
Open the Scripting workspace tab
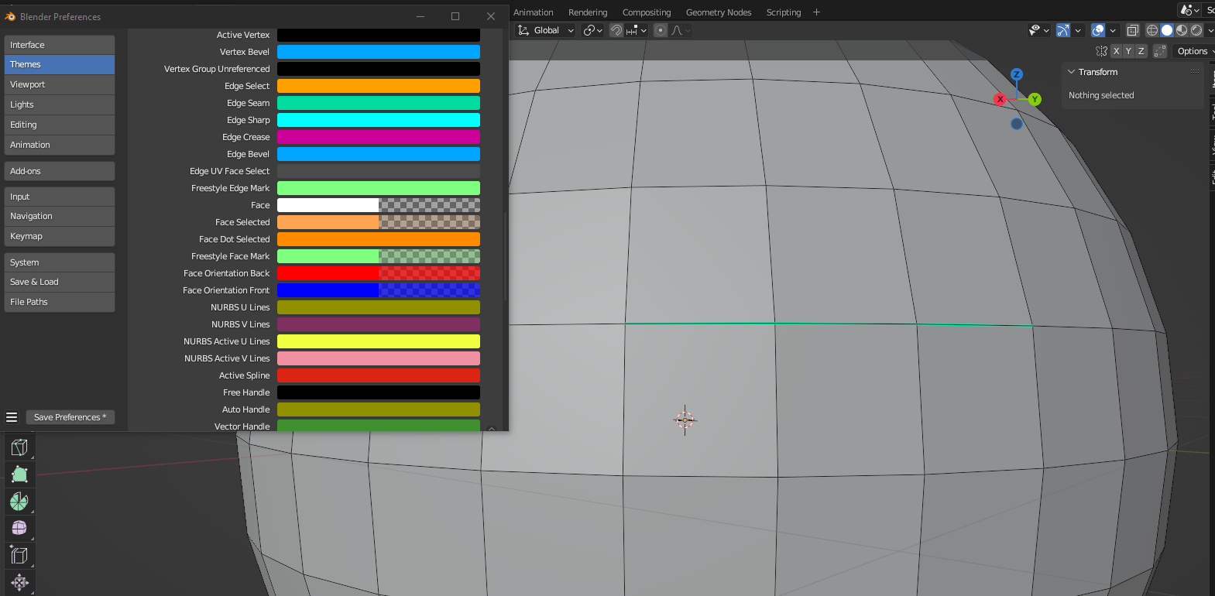click(784, 12)
